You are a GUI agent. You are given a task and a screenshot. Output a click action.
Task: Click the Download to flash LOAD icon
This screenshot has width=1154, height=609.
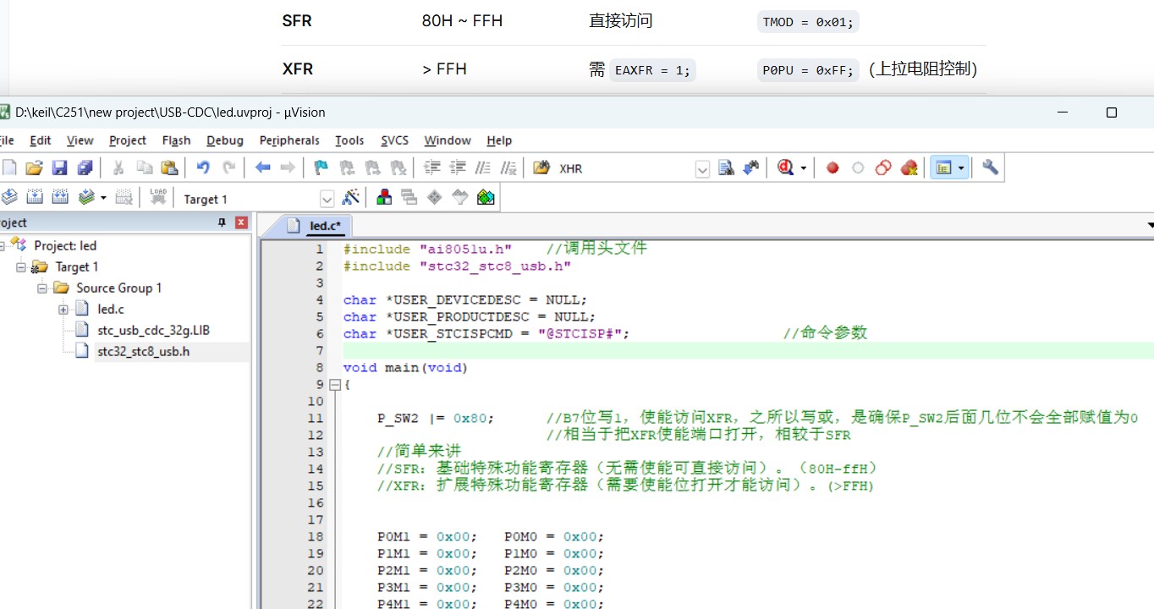tap(158, 195)
